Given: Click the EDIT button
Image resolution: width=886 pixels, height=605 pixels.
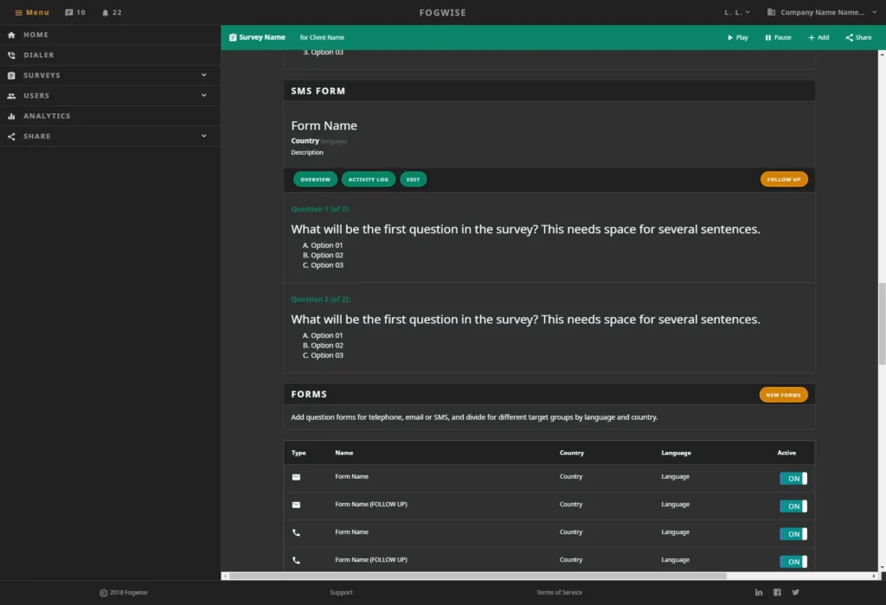Looking at the screenshot, I should coord(413,180).
